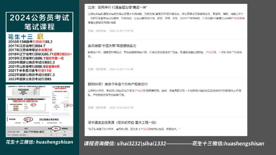This screenshot has height=155, width=276.
Task: Click the circled 86.71 score in Liaoning screenshot
Action: (x=33, y=105)
